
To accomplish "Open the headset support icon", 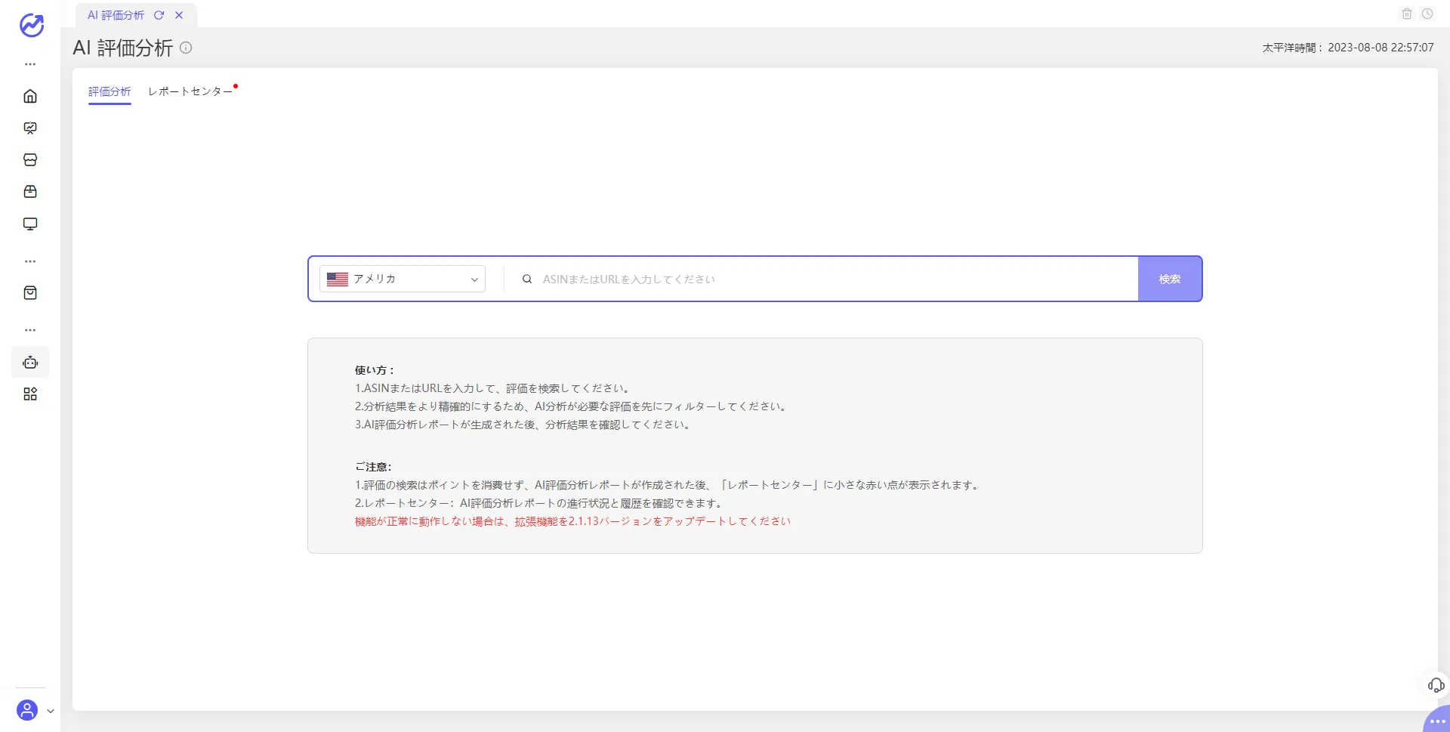I will coord(1436,685).
